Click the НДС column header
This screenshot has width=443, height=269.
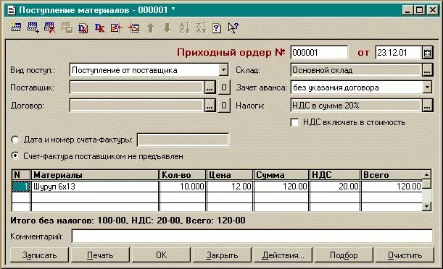tap(335, 175)
